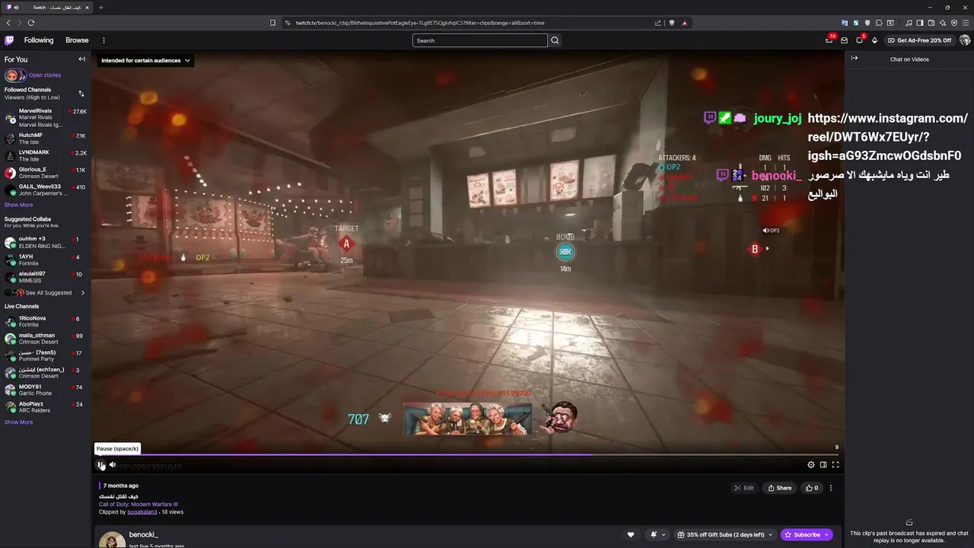This screenshot has height=548, width=974.
Task: Open AboPlayz ARC Raiders channel
Action: (x=46, y=407)
